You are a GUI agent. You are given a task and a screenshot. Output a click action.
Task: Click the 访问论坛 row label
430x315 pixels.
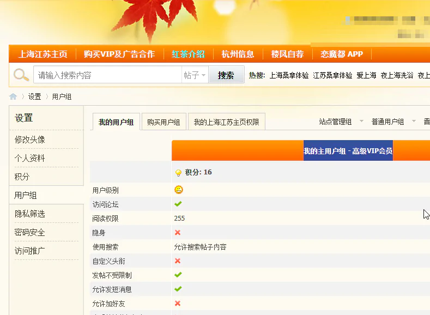coord(105,204)
